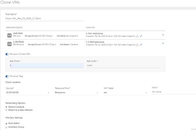The height and width of the screenshot is (130, 196).
Task: Click the Job Name test-snapshot-1 text
Action: pos(67,36)
